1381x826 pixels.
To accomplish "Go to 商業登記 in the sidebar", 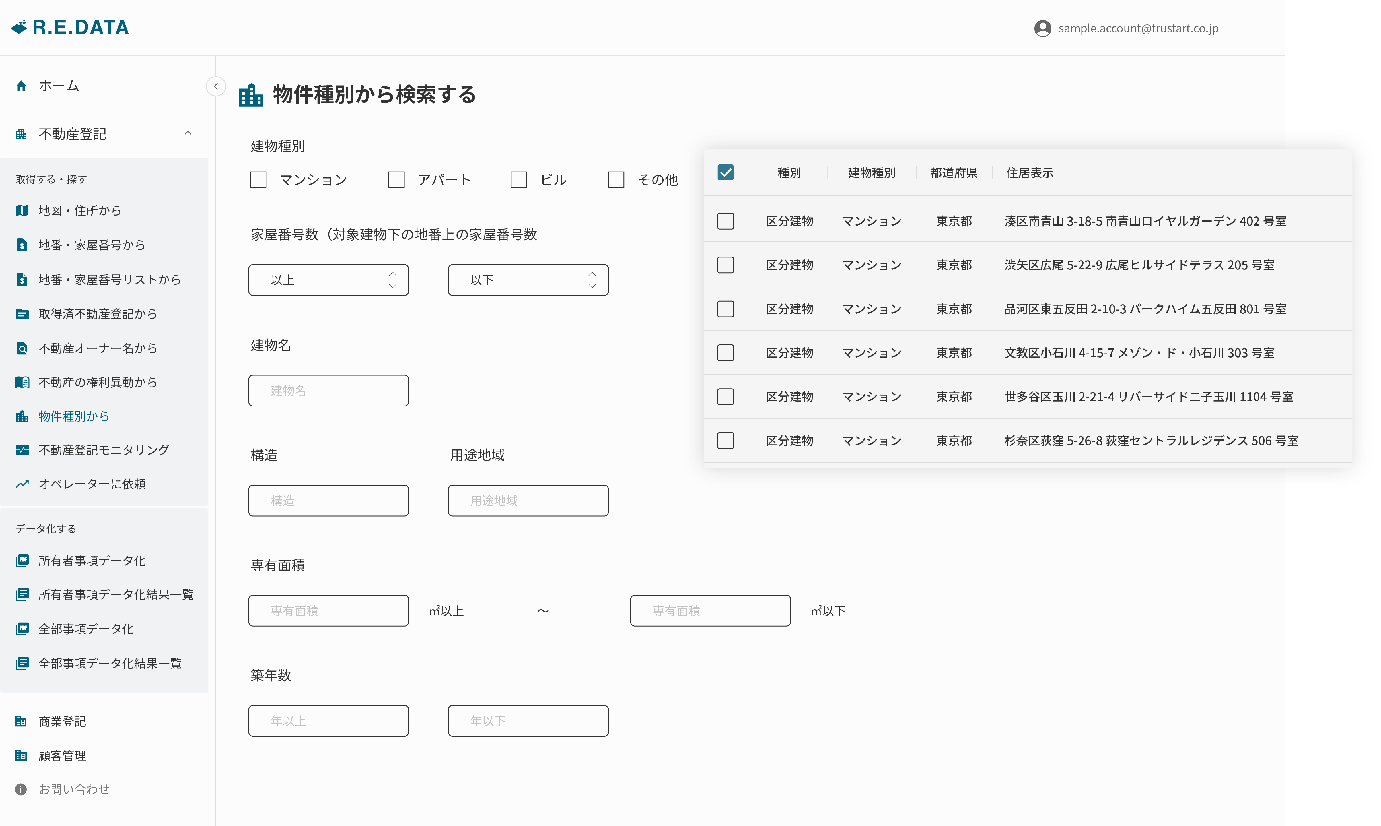I will [62, 721].
